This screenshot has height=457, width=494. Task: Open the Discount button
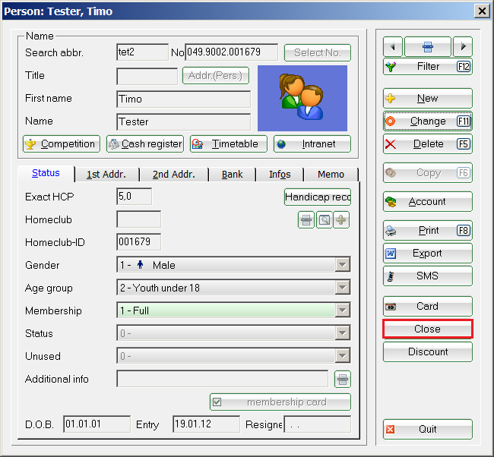(x=428, y=352)
